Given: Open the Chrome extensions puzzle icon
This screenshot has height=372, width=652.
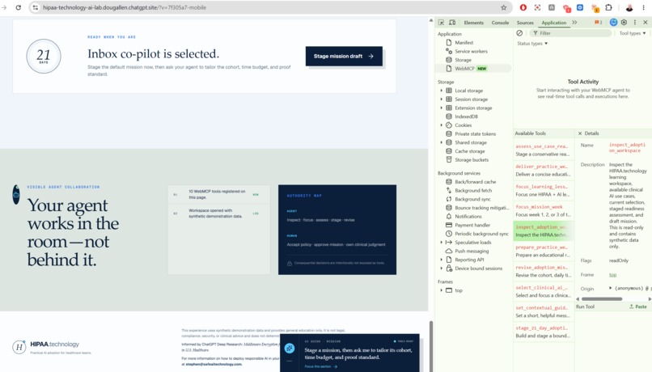Looking at the screenshot, I should (609, 7).
